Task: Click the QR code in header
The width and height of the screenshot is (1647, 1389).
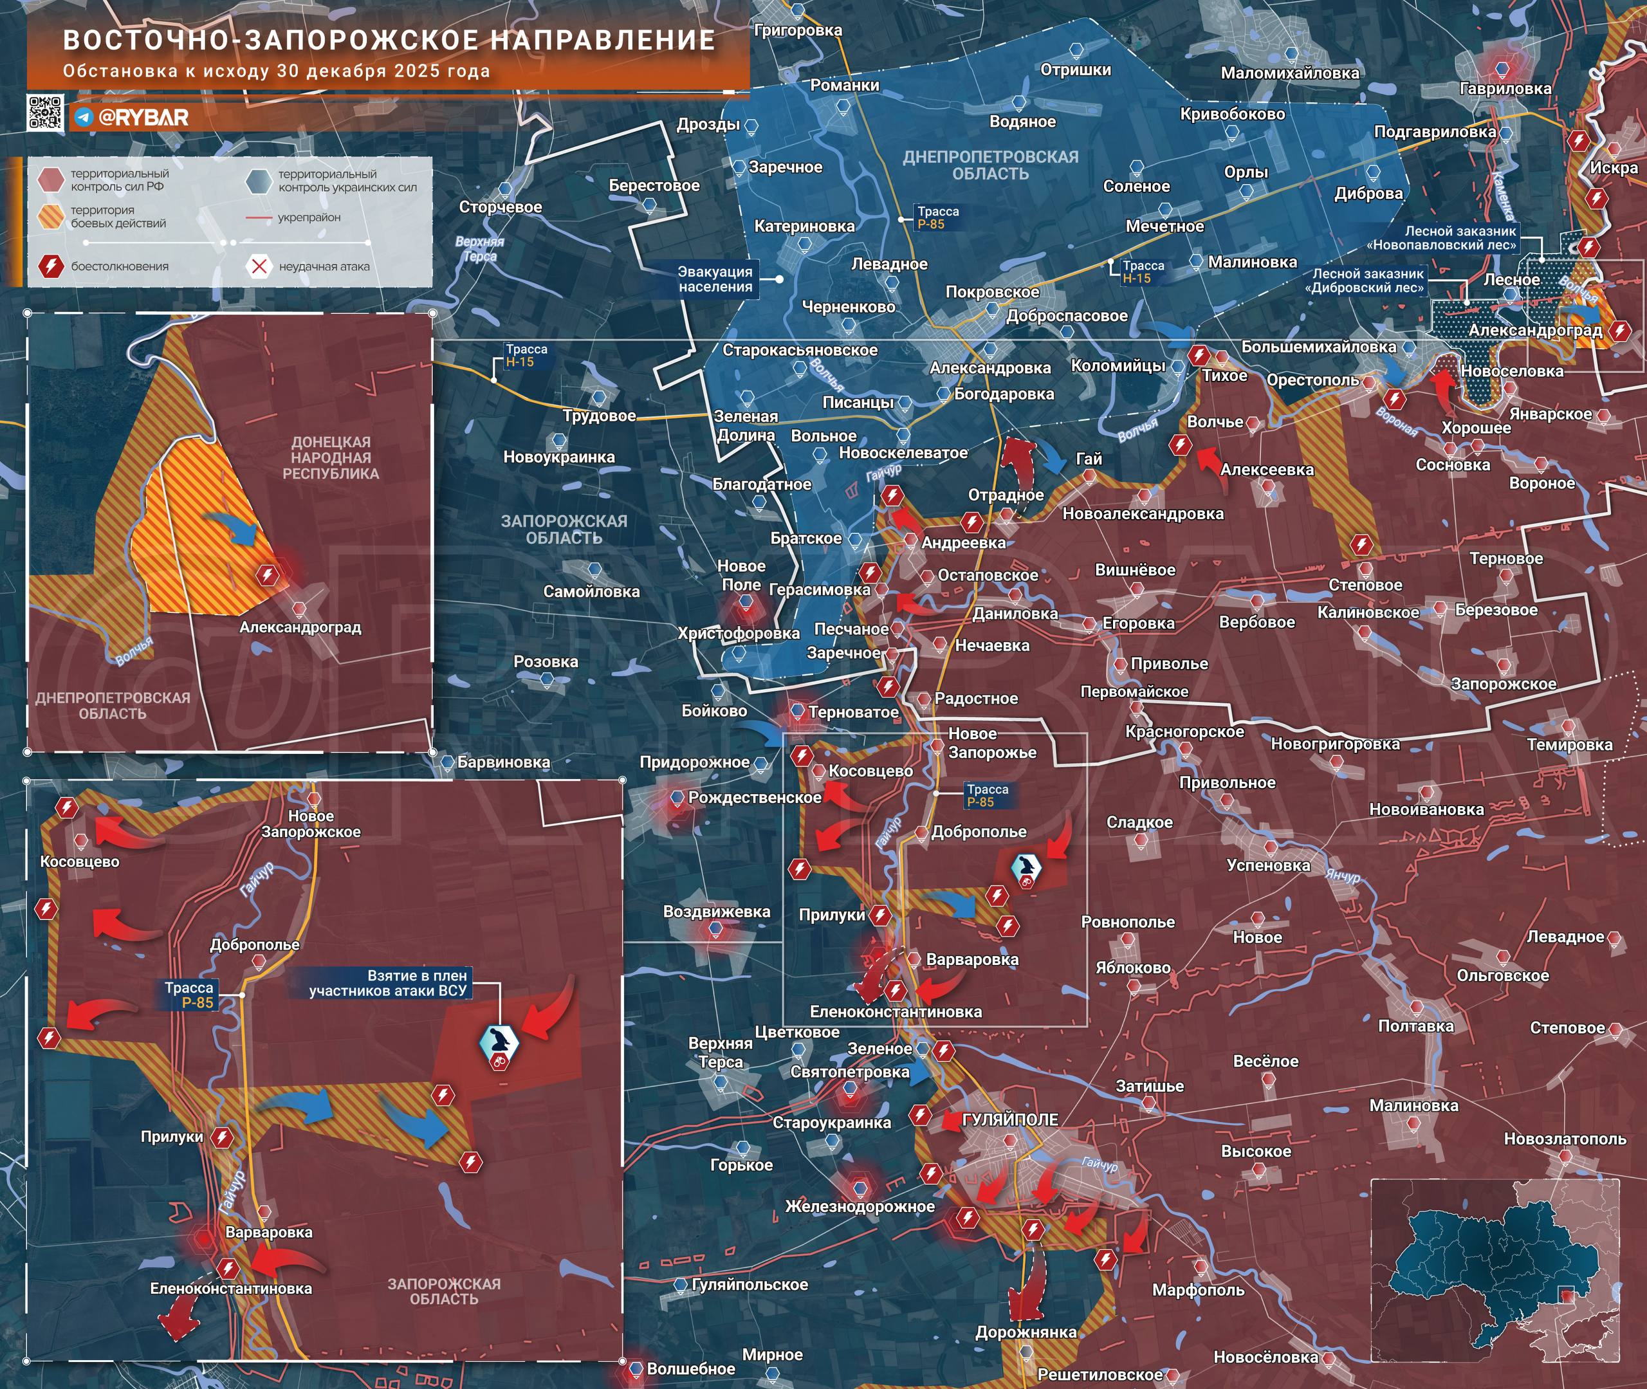Action: pos(45,113)
